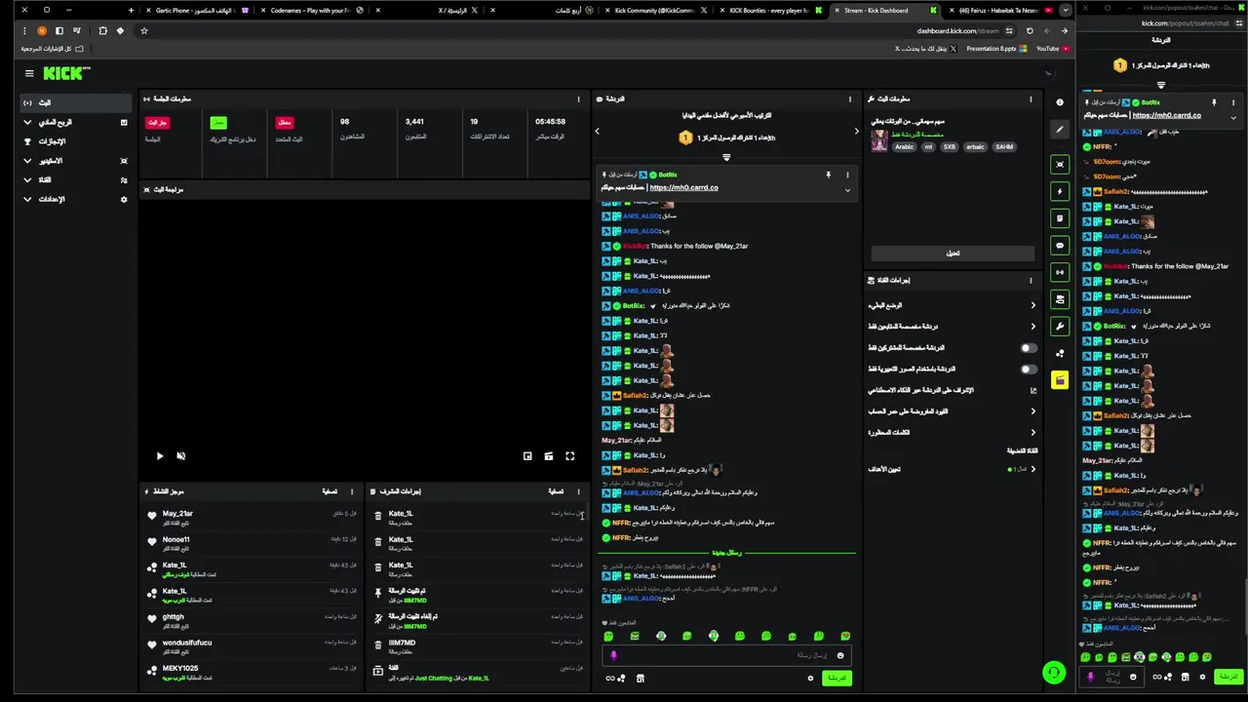1248x702 pixels.
Task: Open the studio sidebar section
Action: (76, 161)
